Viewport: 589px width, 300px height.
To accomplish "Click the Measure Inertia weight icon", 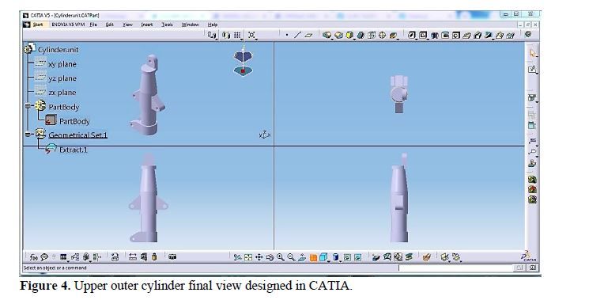I will (x=154, y=257).
